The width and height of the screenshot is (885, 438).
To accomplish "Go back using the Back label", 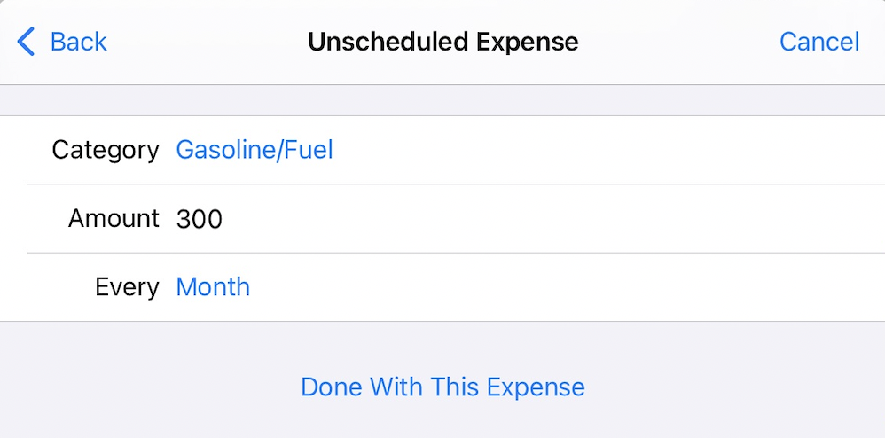I will coord(78,42).
